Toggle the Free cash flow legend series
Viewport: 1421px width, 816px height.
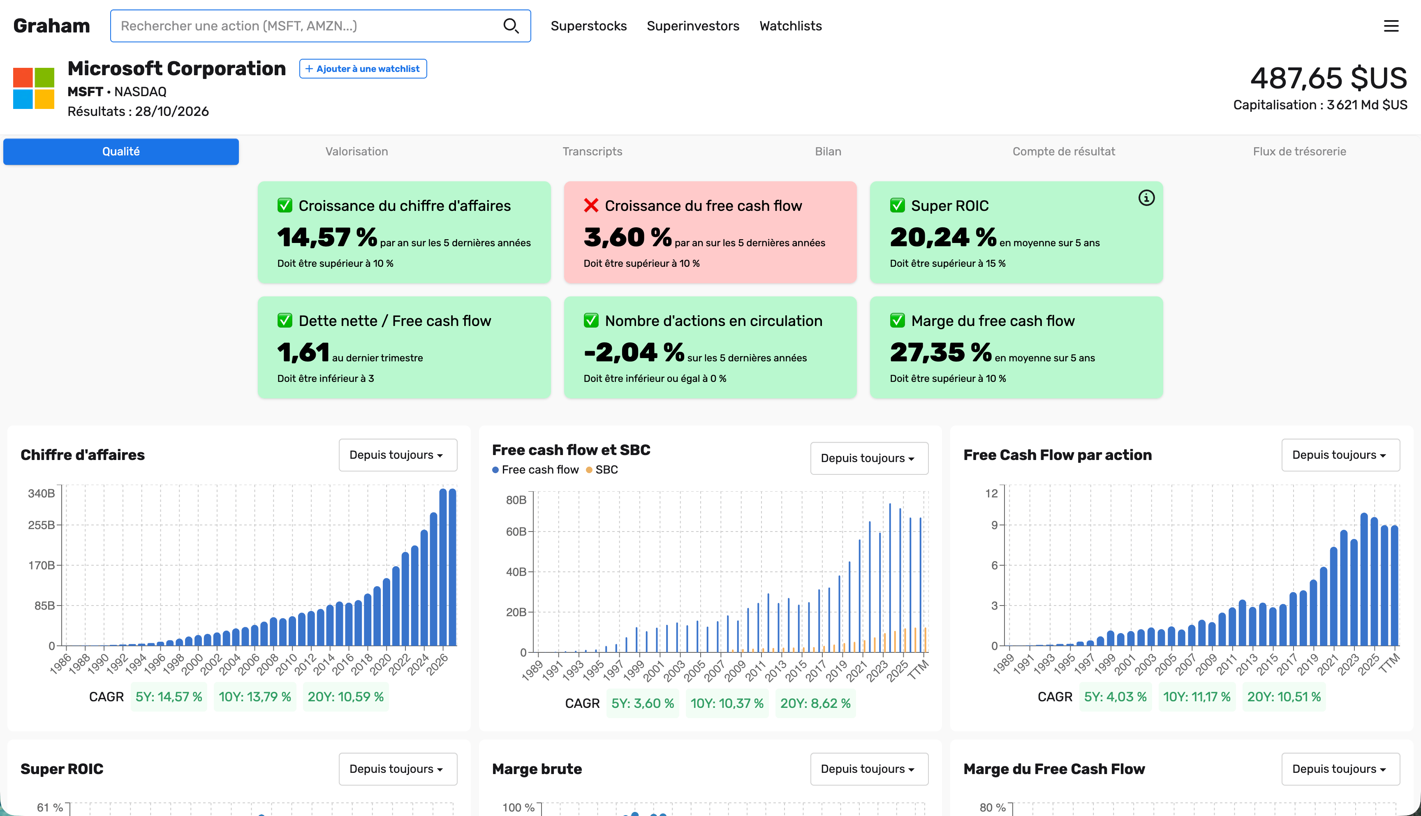coord(535,469)
